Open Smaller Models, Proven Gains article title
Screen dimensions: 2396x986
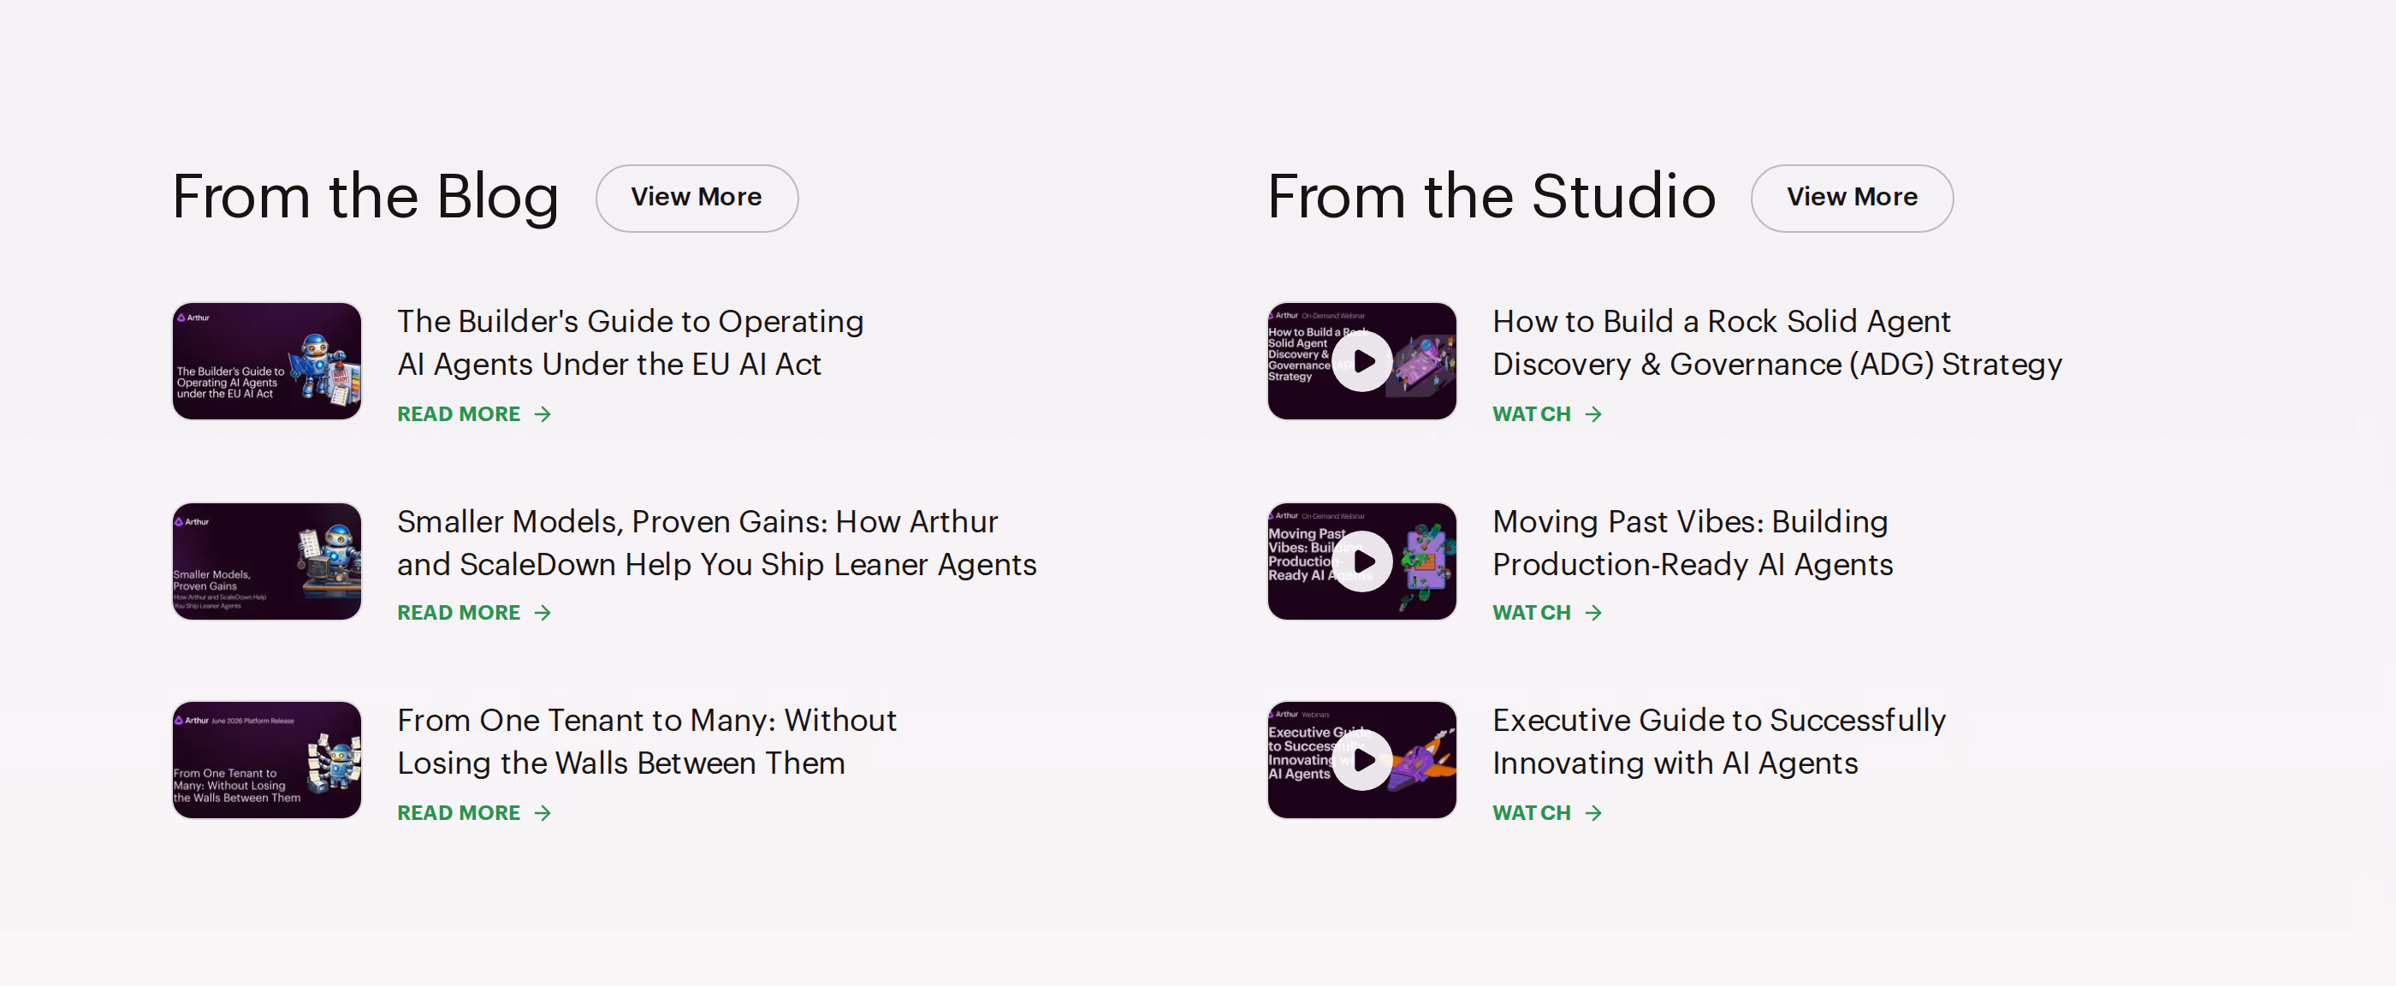click(x=717, y=543)
